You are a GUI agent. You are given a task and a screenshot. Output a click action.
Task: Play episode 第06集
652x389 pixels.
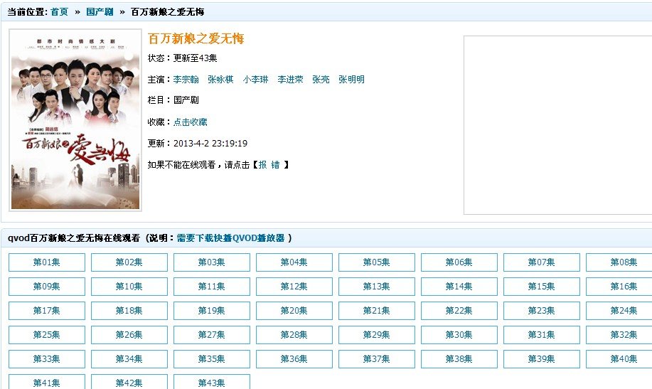[x=459, y=262]
